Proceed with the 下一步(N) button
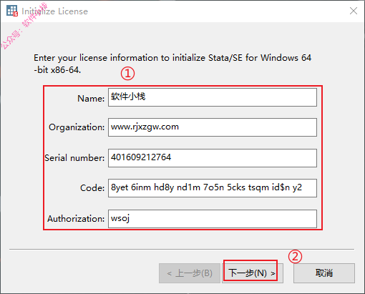365x294 pixels. (253, 273)
